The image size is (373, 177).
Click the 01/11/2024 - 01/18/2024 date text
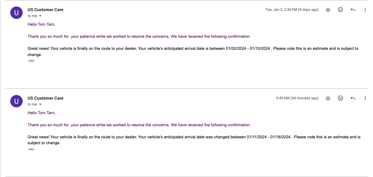coord(269,137)
